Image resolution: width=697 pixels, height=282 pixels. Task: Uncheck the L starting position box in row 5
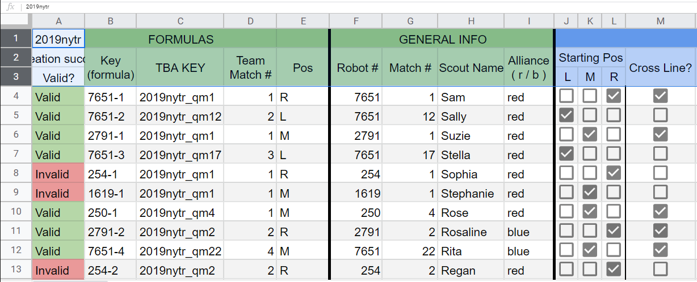click(x=566, y=116)
